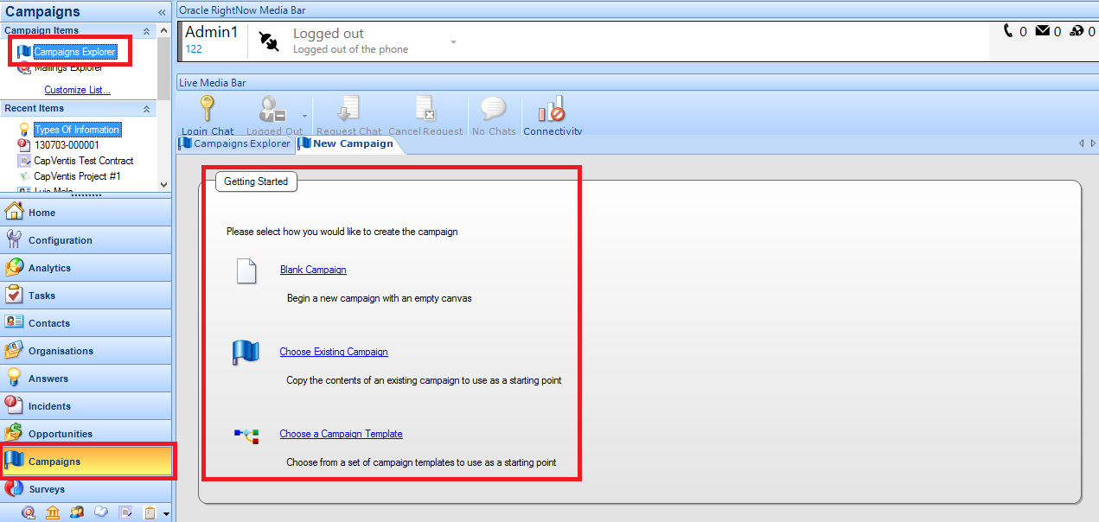Image resolution: width=1099 pixels, height=522 pixels.
Task: Click the bank building shortcut icon
Action: click(x=53, y=512)
